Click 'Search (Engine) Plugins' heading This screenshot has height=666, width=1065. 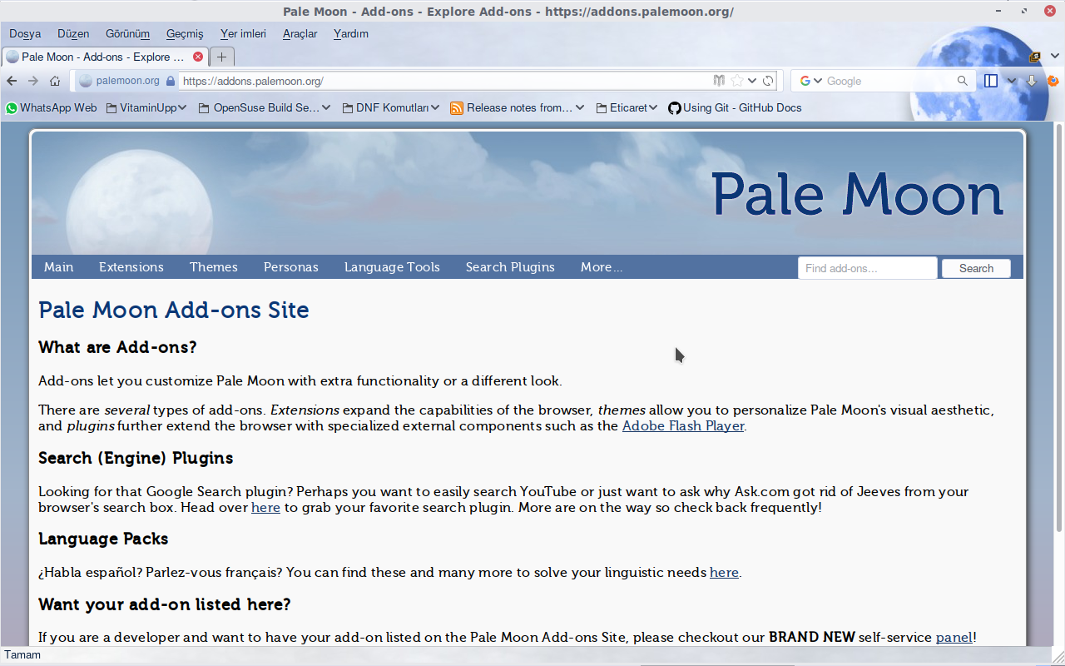pyautogui.click(x=136, y=458)
